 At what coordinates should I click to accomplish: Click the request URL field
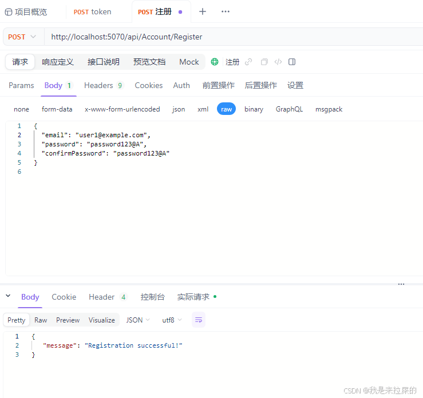click(233, 37)
